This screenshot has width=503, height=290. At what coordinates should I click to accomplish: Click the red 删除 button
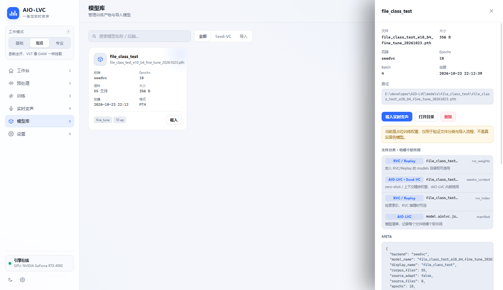click(x=448, y=117)
